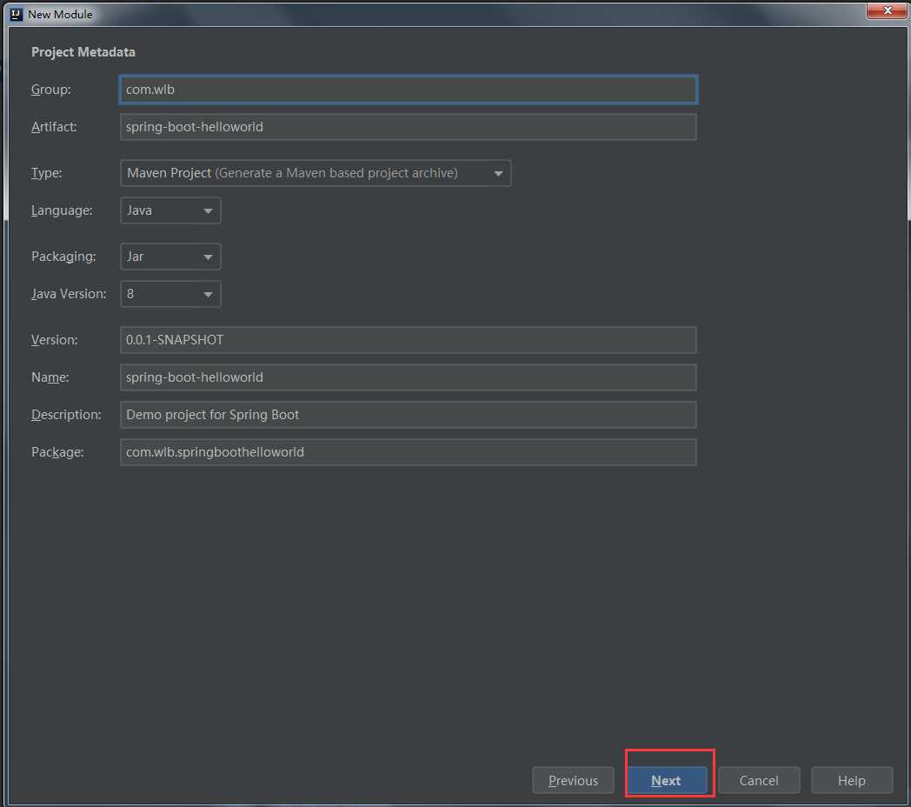Viewport: 911px width, 807px height.
Task: Proceed with the Next button
Action: click(x=667, y=780)
